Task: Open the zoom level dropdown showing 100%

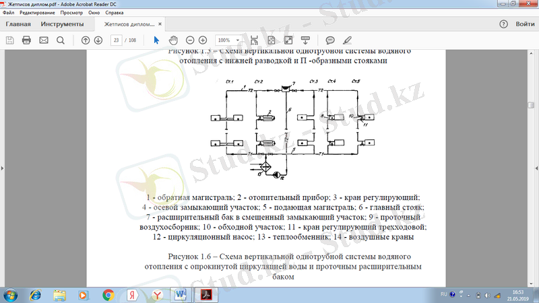Action: click(228, 40)
